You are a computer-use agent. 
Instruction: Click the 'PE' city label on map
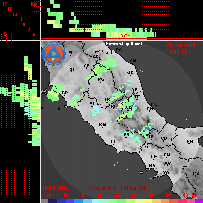pyautogui.click(x=154, y=104)
